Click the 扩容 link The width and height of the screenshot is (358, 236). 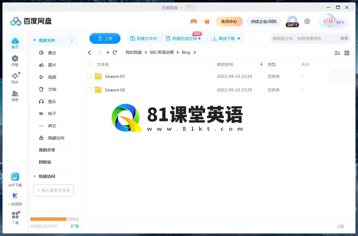click(75, 226)
